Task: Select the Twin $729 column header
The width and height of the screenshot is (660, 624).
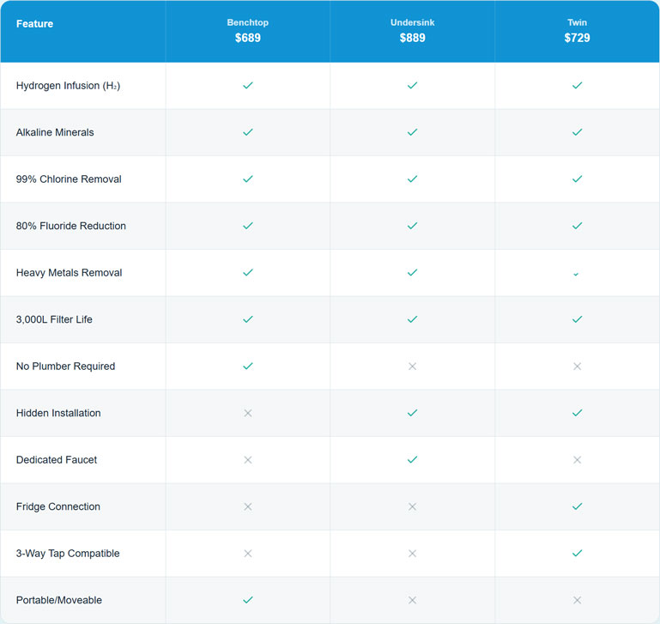Action: tap(577, 31)
